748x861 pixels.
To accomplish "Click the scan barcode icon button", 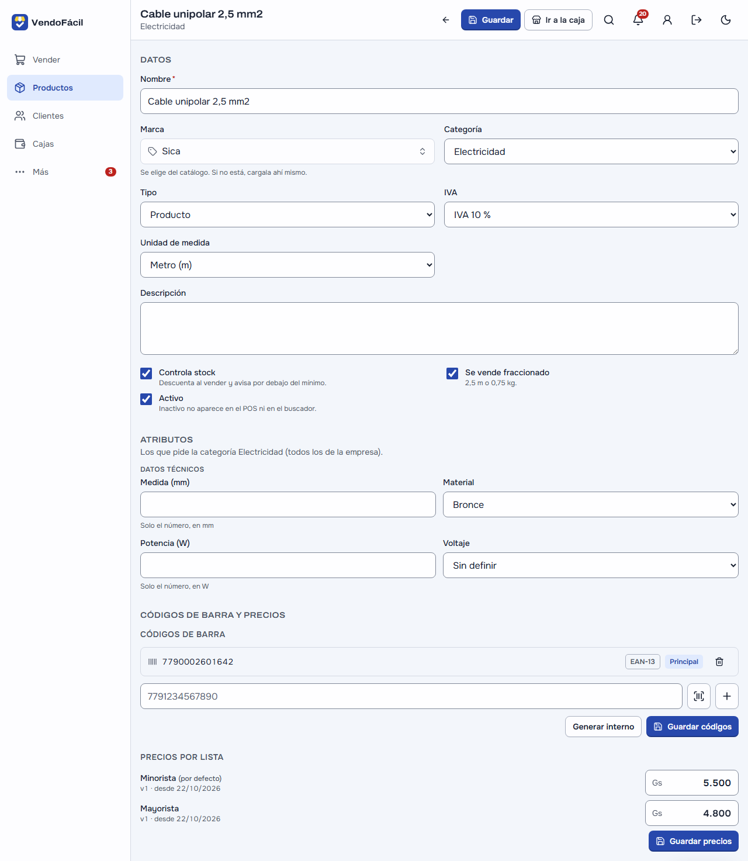I will [699, 696].
